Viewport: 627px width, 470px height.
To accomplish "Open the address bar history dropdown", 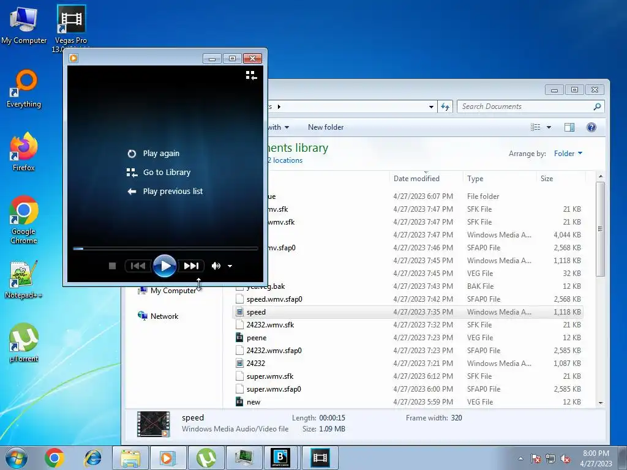I will 431,106.
